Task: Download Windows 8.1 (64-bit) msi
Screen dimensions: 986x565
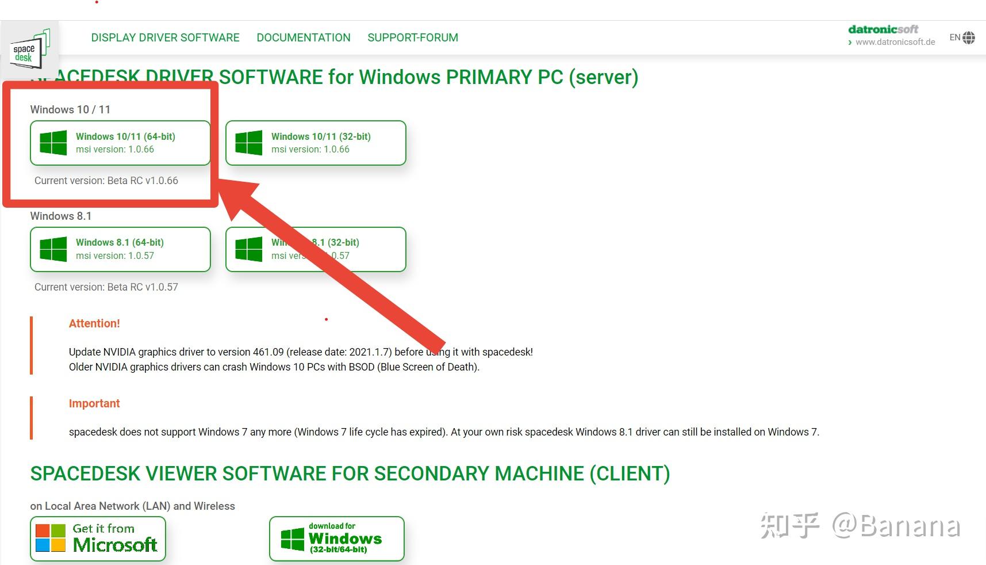Action: coord(120,249)
